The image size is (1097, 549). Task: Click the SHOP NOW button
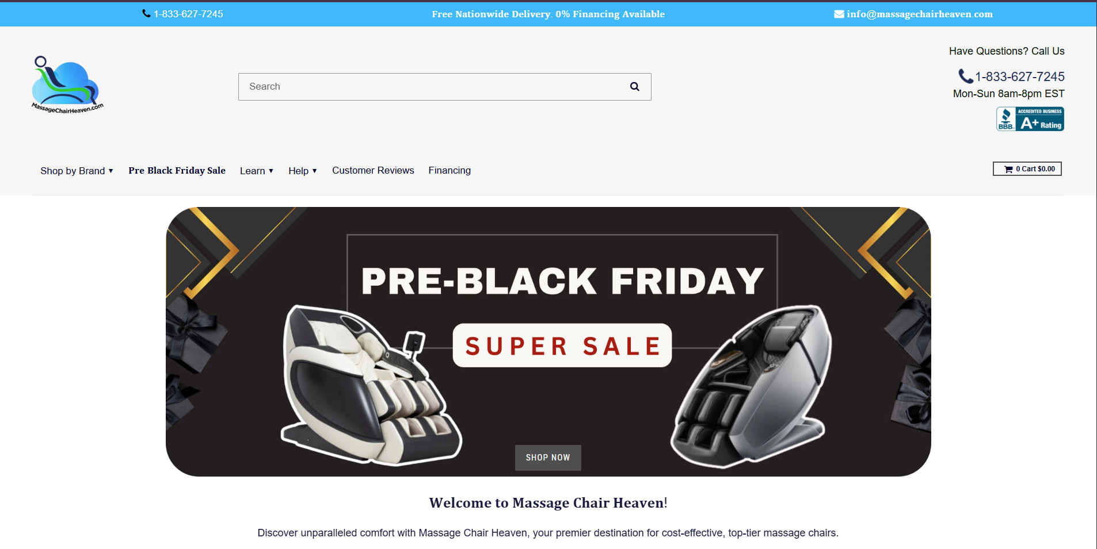548,458
